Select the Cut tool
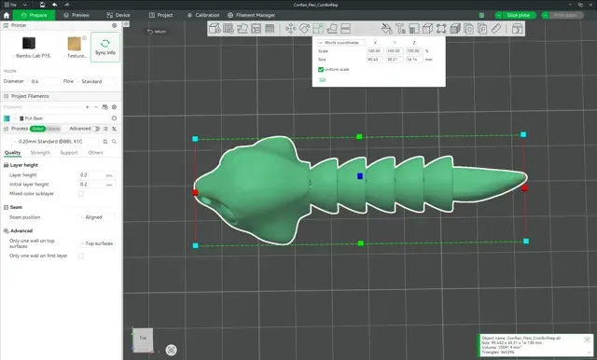Image resolution: width=597 pixels, height=360 pixels. (x=346, y=29)
